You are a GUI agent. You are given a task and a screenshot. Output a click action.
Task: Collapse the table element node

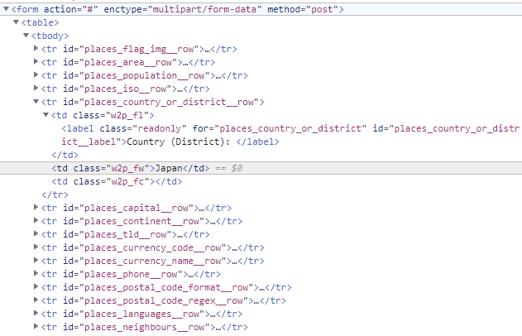[16, 22]
